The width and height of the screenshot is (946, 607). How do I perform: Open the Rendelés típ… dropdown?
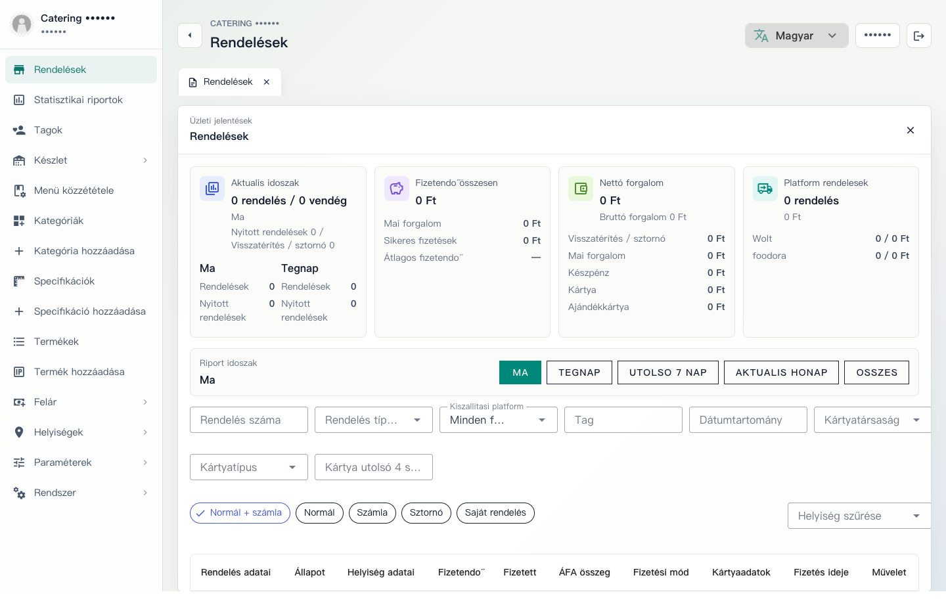[374, 420]
